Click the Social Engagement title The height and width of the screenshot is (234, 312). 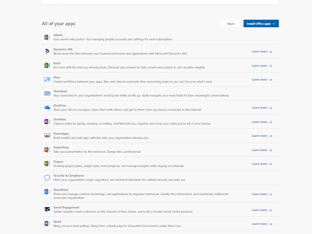(x=66, y=208)
